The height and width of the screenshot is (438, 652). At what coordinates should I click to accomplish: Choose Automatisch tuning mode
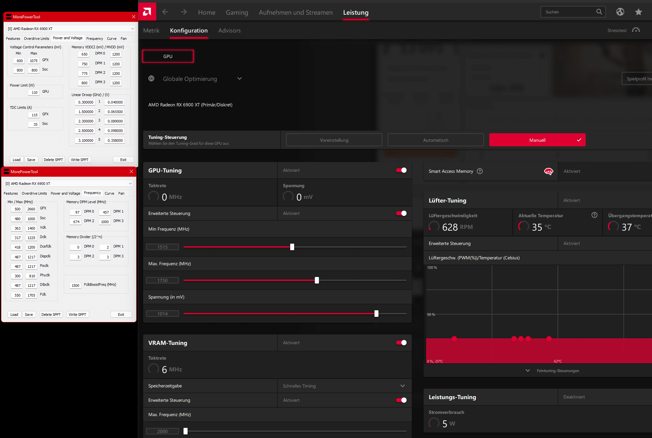tap(436, 140)
